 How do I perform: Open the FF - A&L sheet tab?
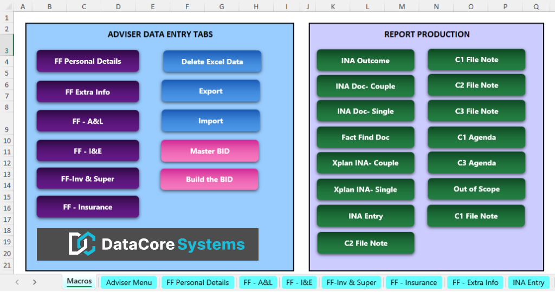pos(257,282)
